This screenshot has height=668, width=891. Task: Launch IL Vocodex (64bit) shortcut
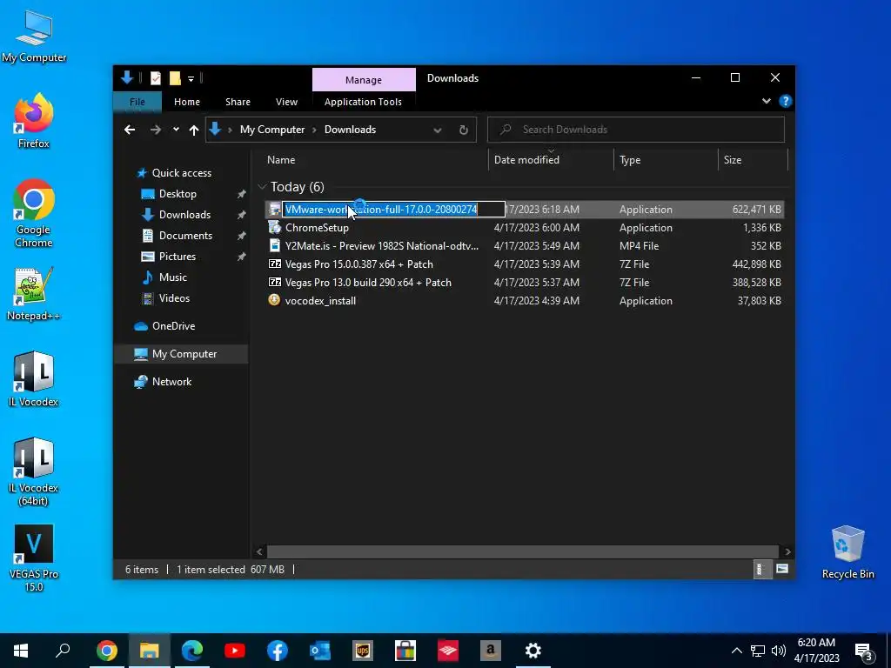[34, 471]
